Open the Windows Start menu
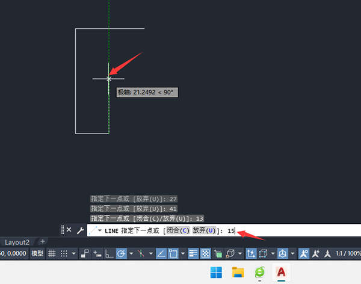This screenshot has height=284, width=361. (216, 272)
